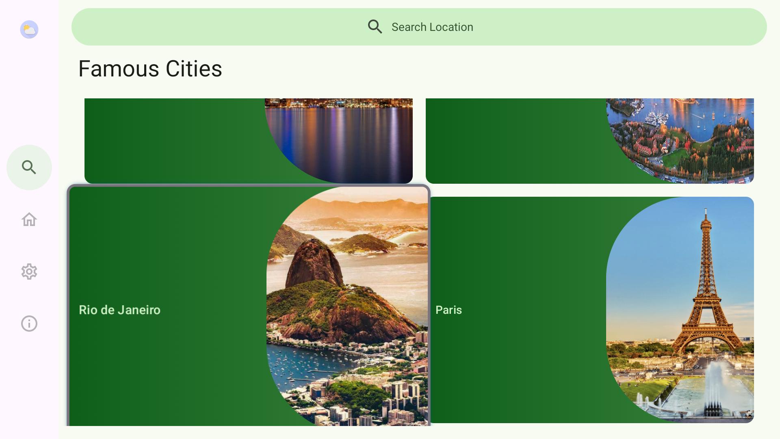The height and width of the screenshot is (439, 780).
Task: Go to Home via house icon
Action: [29, 219]
